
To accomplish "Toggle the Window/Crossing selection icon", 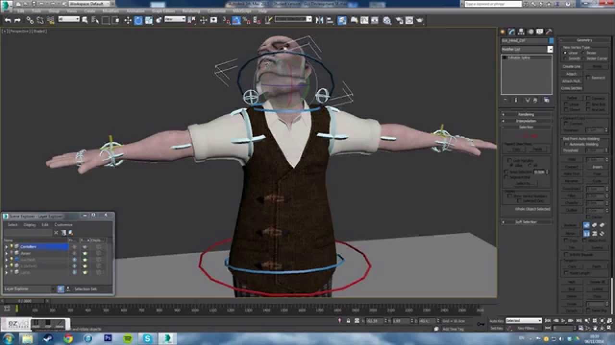I will pos(116,20).
